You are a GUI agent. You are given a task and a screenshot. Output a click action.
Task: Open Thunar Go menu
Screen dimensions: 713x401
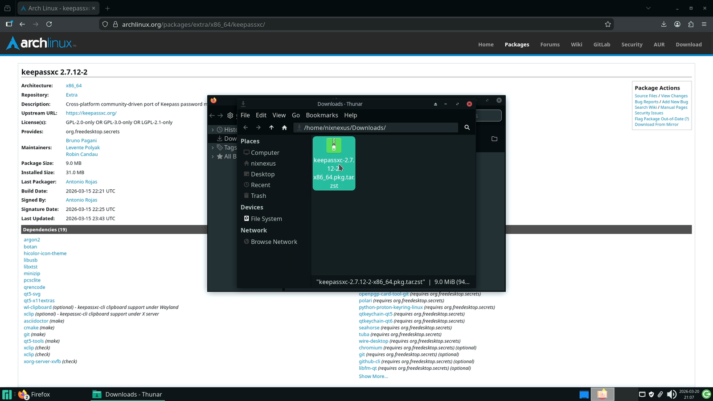[x=296, y=115]
